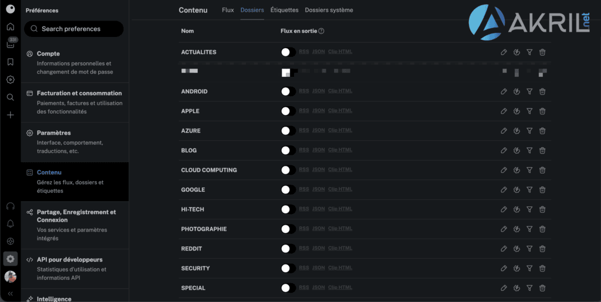Click the circular bolt icon for ACTUALITES
Screen dimensions: 601x302
coord(516,52)
